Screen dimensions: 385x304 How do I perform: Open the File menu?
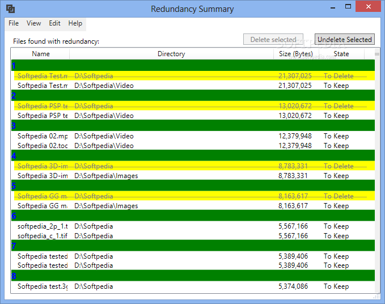click(14, 23)
